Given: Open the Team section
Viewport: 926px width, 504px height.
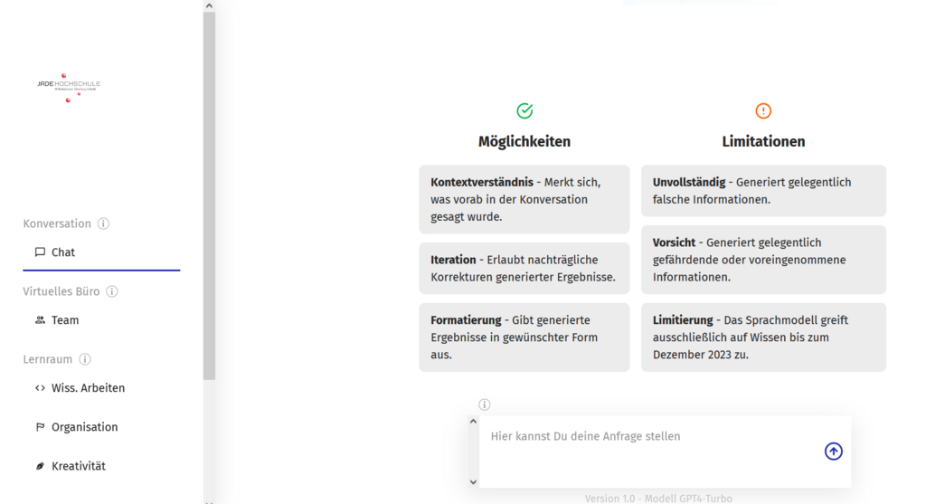Looking at the screenshot, I should (x=65, y=320).
